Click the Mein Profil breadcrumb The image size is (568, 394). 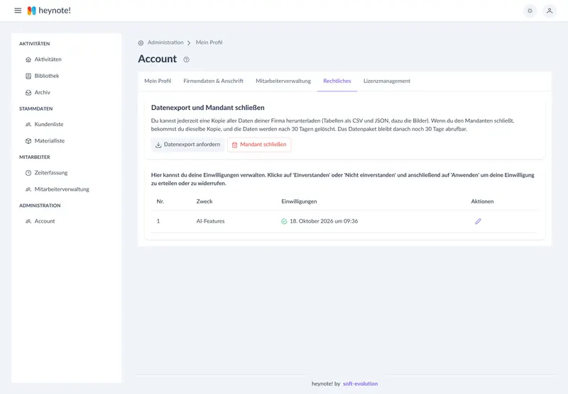pyautogui.click(x=209, y=43)
